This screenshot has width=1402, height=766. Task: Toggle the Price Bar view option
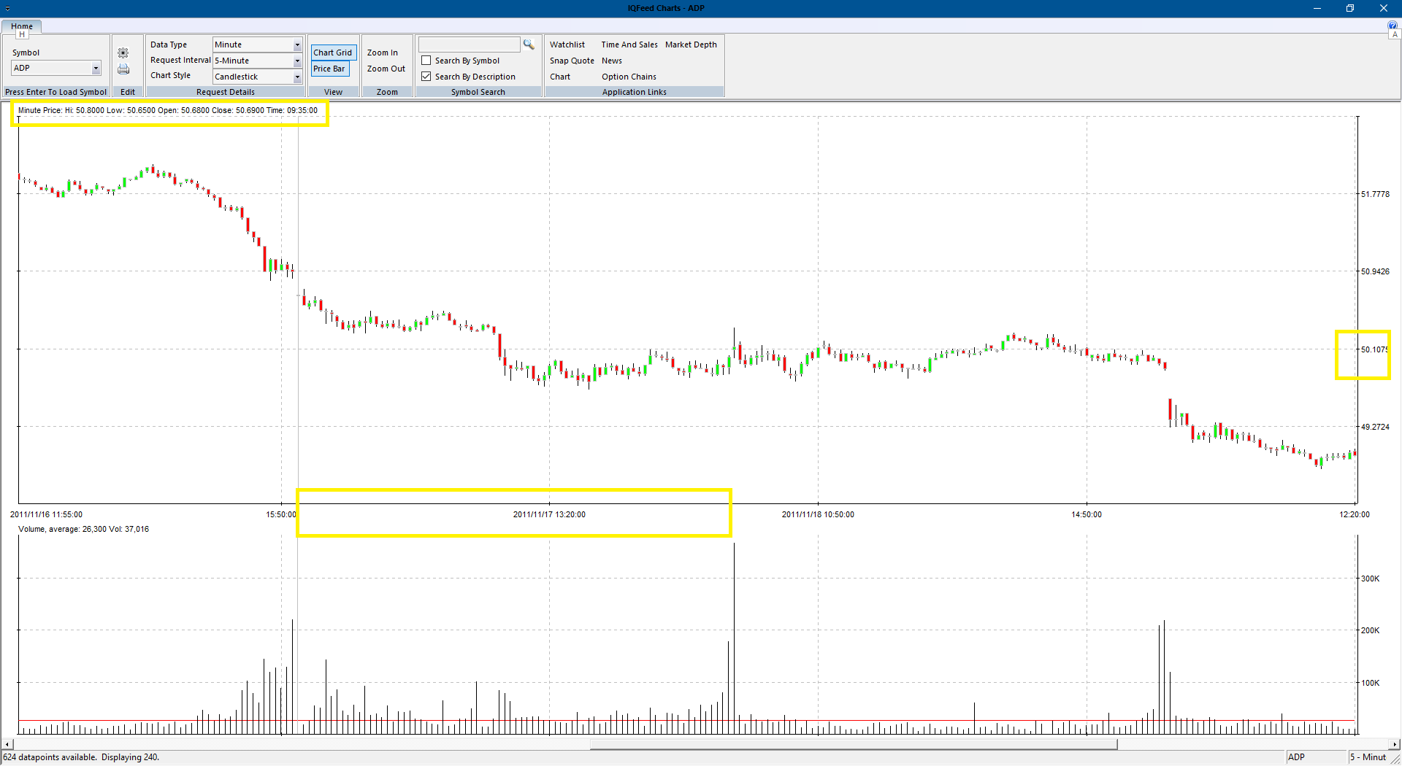tap(329, 69)
